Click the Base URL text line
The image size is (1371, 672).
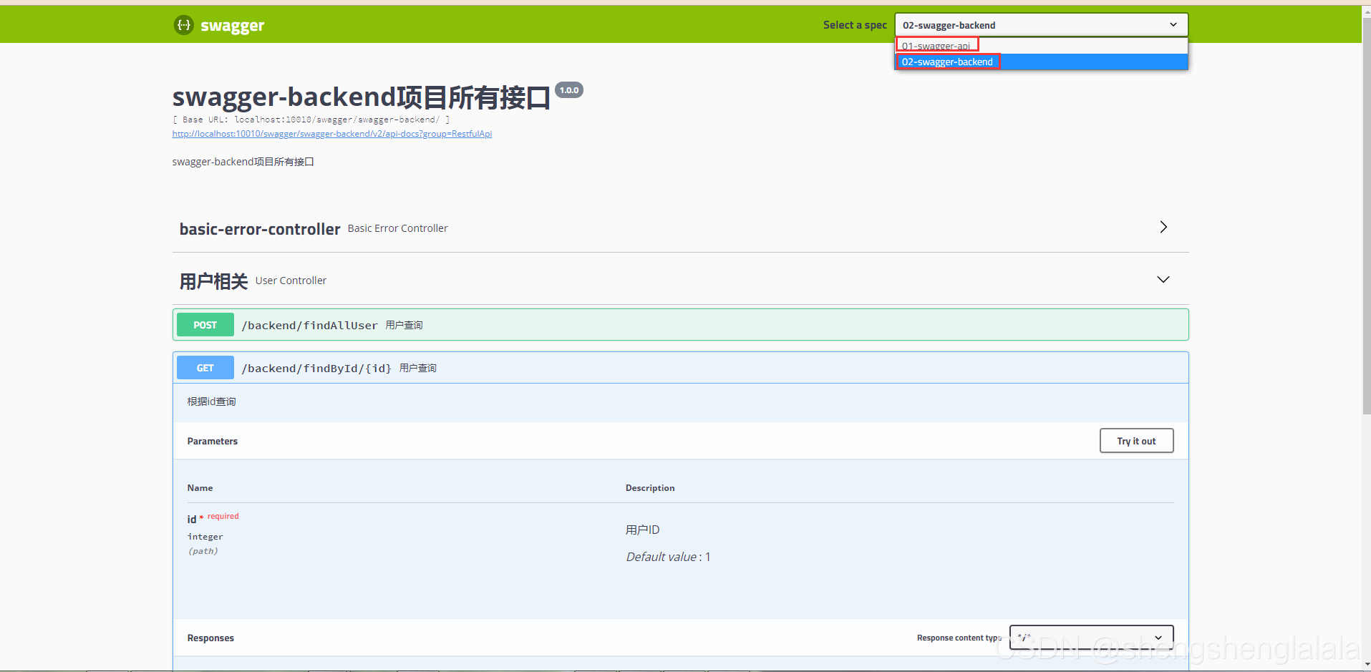click(x=311, y=120)
